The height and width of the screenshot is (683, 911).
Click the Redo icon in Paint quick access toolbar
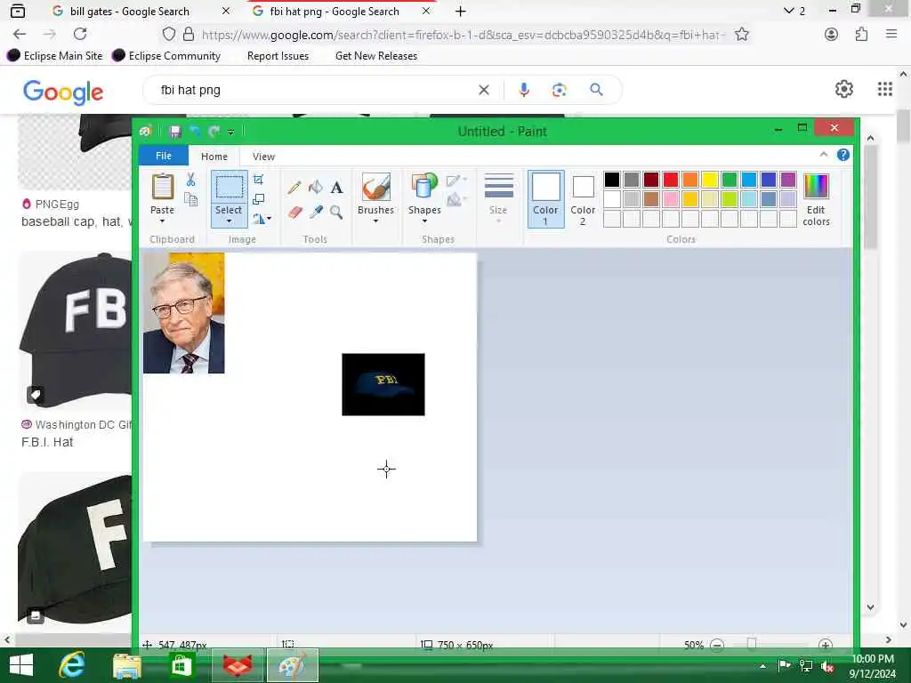[214, 132]
